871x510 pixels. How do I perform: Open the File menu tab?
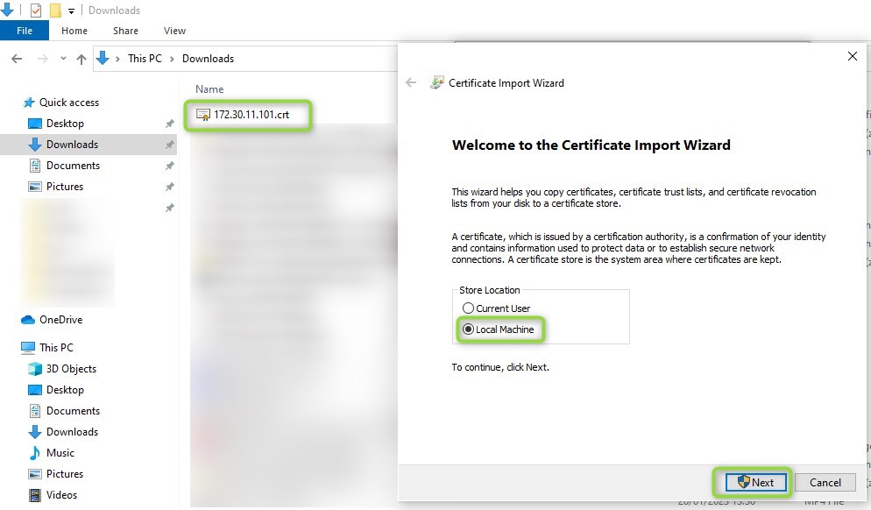coord(25,31)
